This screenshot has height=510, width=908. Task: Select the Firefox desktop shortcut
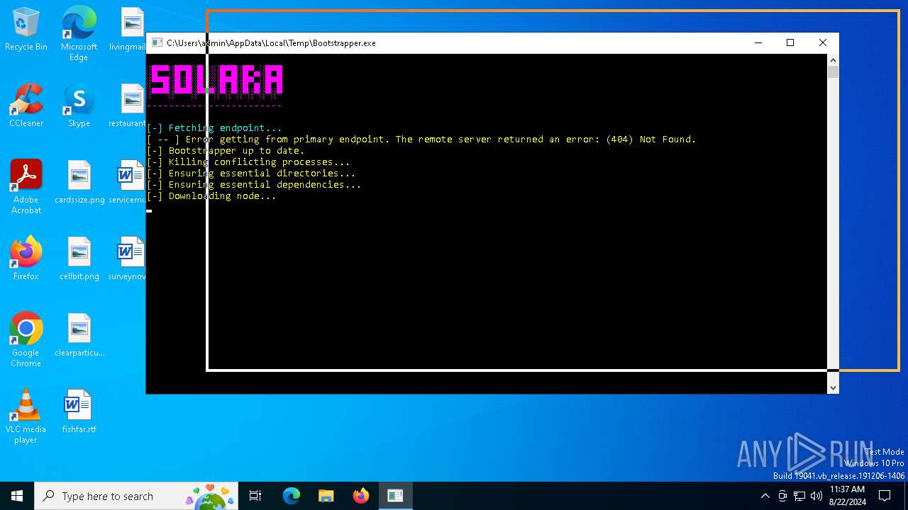[x=26, y=259]
